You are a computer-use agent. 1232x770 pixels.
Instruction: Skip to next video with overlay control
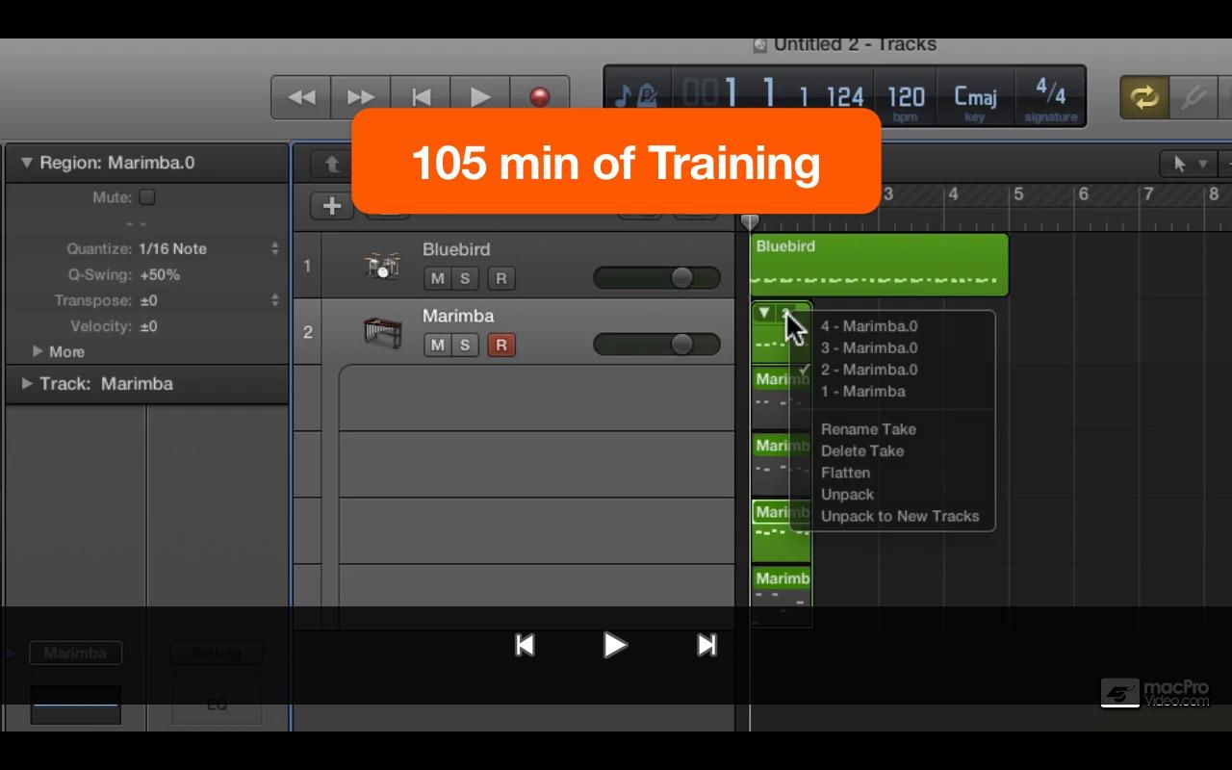click(706, 645)
